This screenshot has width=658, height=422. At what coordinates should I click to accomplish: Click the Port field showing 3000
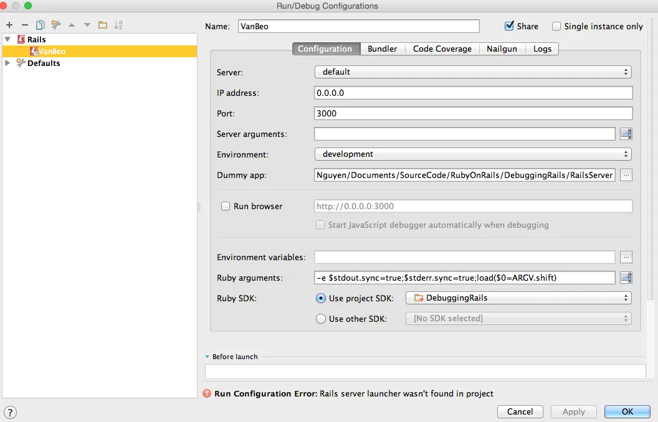474,113
